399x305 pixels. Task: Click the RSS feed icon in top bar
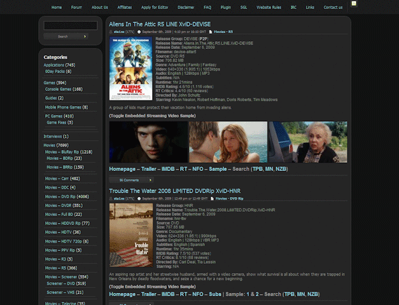pyautogui.click(x=354, y=4)
